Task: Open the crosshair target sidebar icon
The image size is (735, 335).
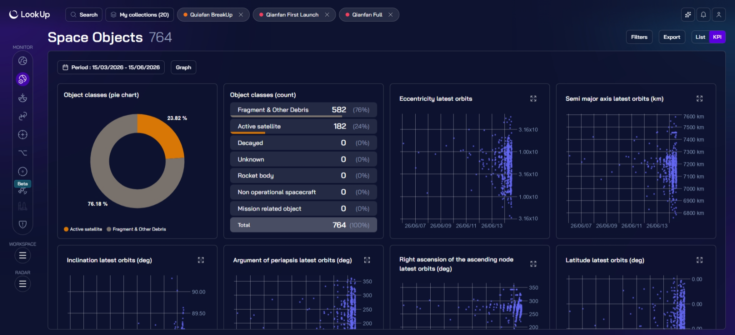Action: click(x=23, y=135)
